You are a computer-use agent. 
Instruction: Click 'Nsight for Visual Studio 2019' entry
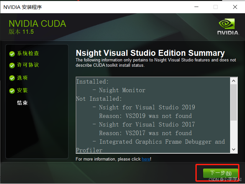click(147, 107)
